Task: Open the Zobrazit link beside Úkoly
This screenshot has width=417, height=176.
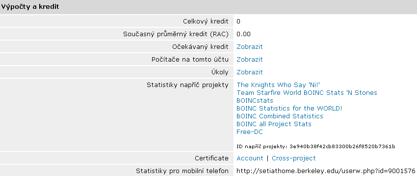Action: tap(249, 72)
